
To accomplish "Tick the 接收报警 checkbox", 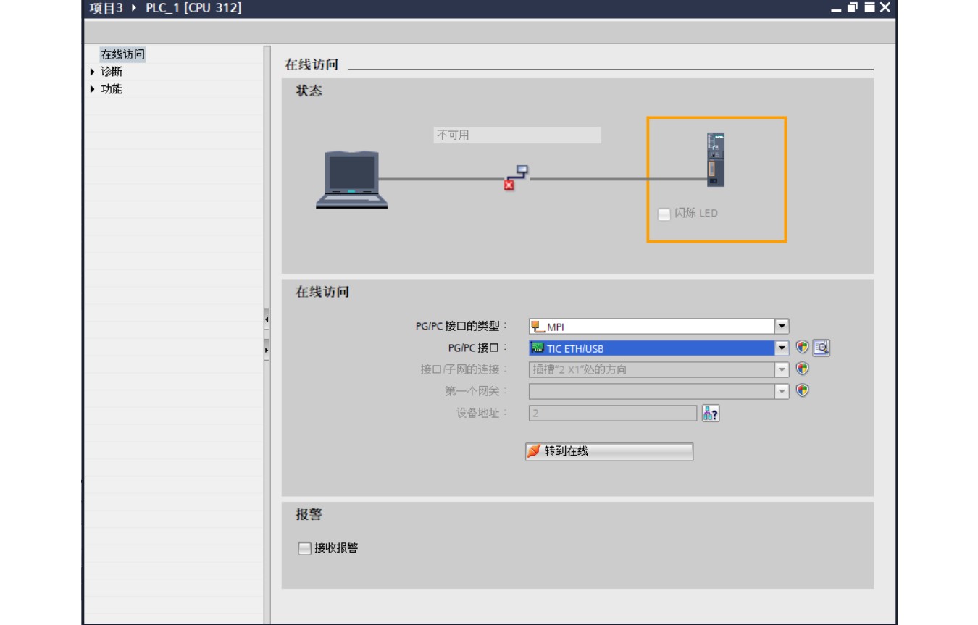I will click(x=305, y=549).
